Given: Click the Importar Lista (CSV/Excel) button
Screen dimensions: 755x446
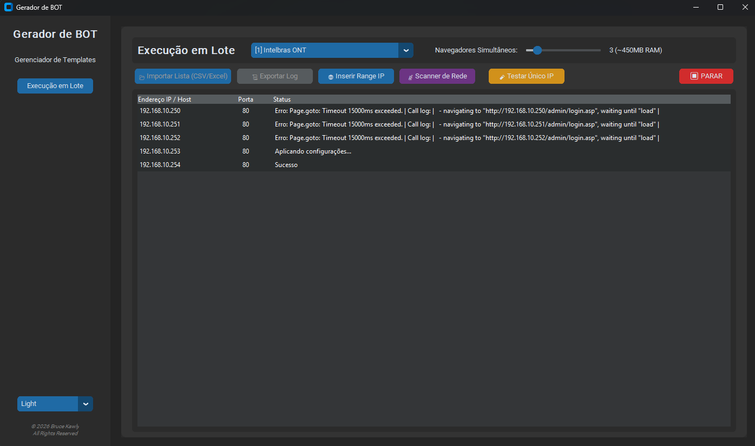Looking at the screenshot, I should tap(183, 76).
